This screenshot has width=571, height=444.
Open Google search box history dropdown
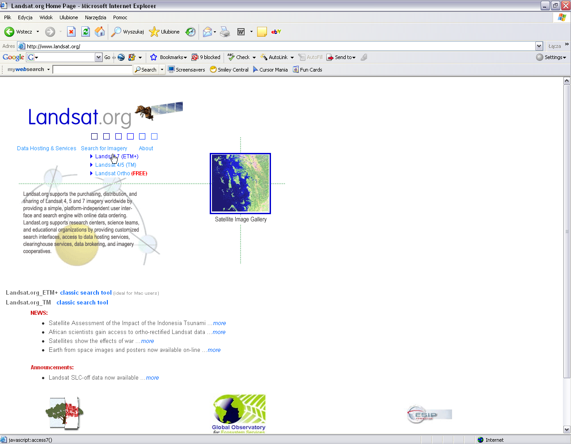(x=99, y=57)
